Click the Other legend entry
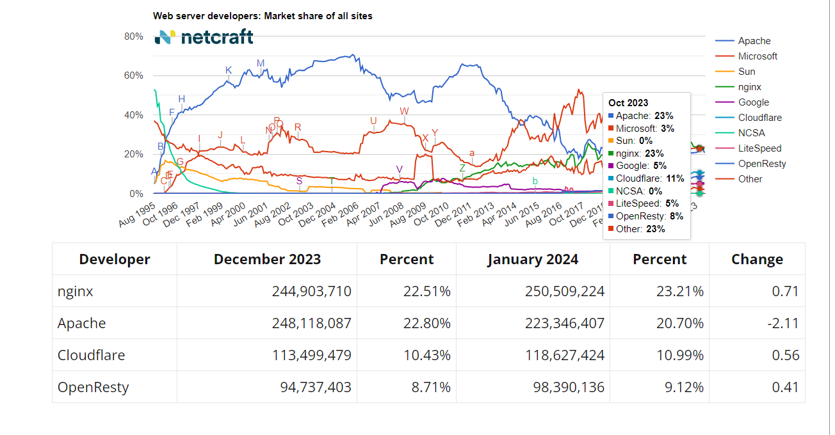The image size is (835, 435). (x=738, y=179)
